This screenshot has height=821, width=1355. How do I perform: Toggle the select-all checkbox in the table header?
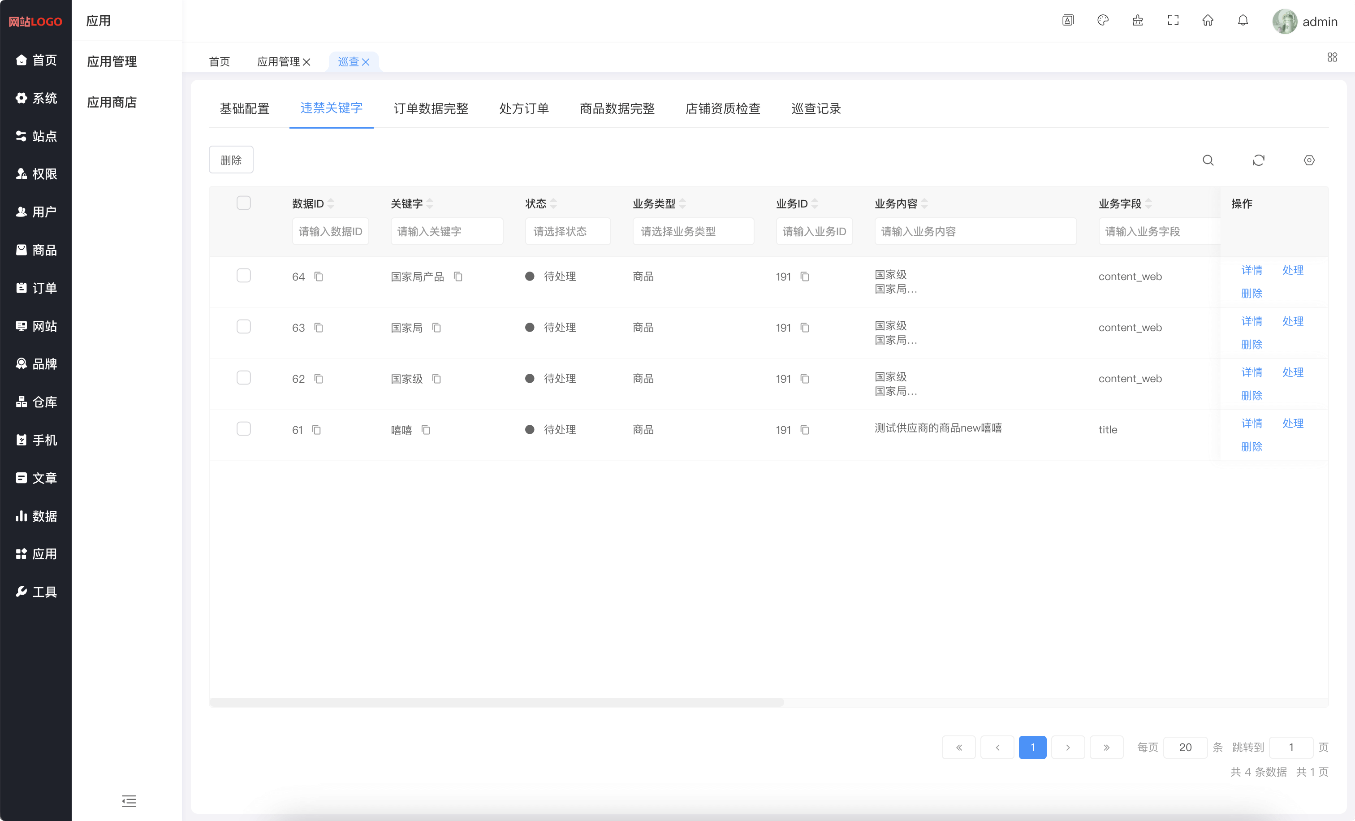point(244,203)
